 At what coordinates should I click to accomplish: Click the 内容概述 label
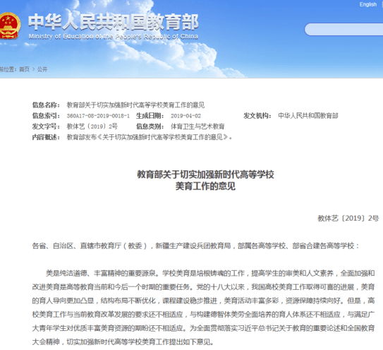(x=46, y=137)
